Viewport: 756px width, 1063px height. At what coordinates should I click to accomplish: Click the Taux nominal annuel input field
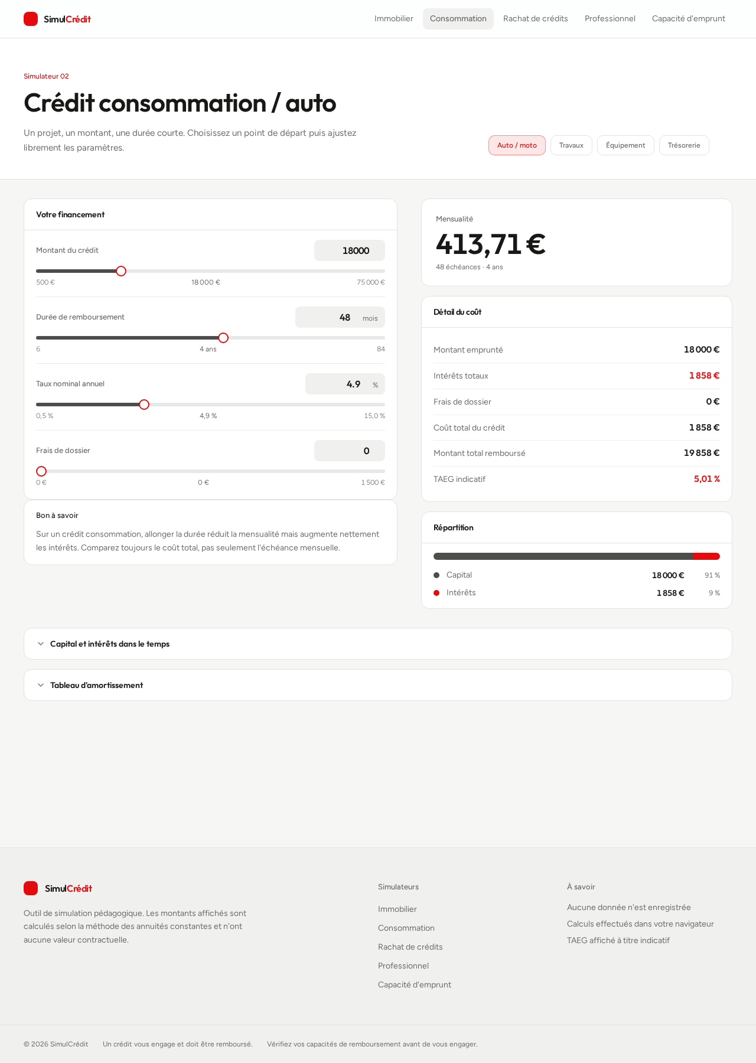[x=345, y=384]
